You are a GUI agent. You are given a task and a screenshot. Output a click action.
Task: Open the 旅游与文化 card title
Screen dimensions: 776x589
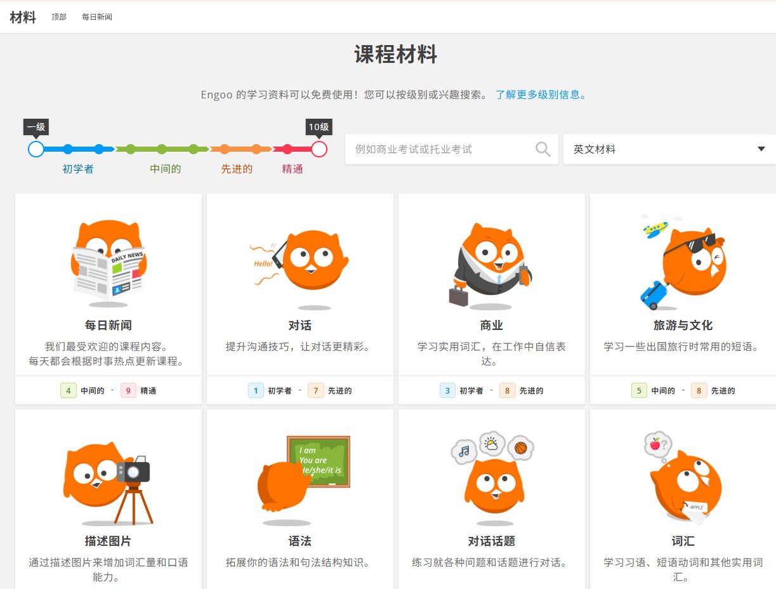pyautogui.click(x=683, y=326)
